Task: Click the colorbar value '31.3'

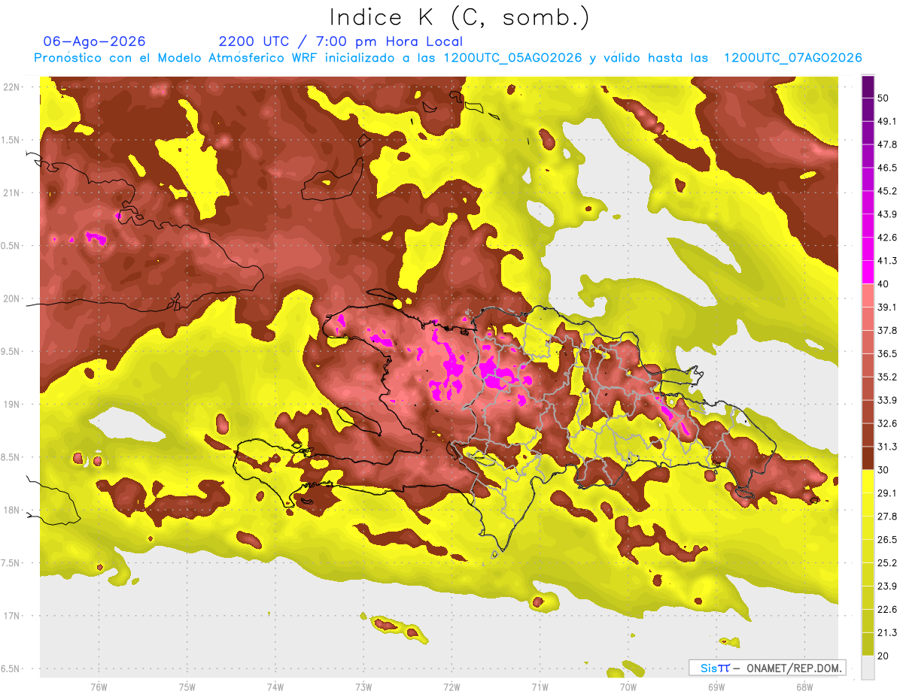Action: pos(887,447)
